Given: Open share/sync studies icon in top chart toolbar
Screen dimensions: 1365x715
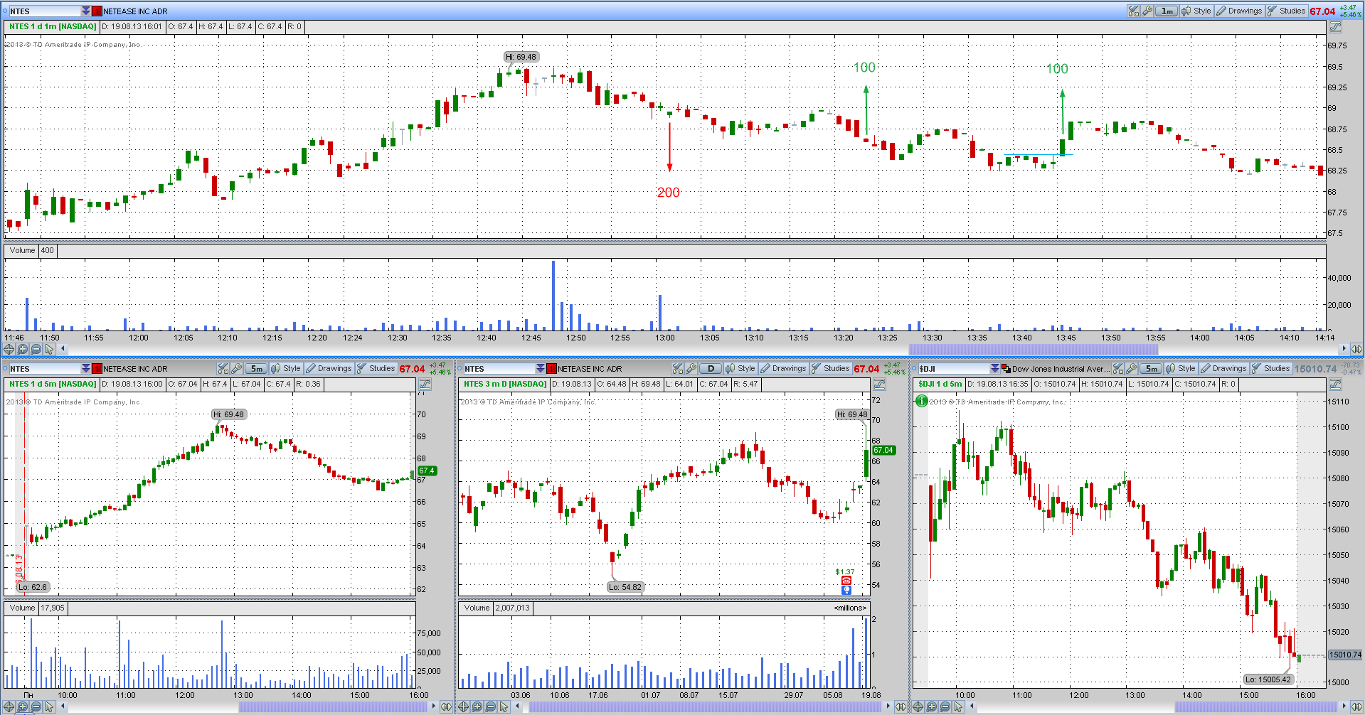Looking at the screenshot, I should [1134, 11].
